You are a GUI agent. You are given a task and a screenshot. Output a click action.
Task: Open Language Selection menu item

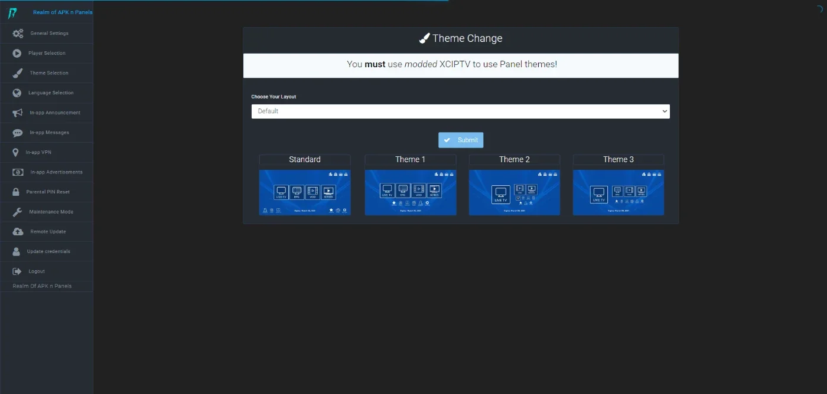(47, 93)
